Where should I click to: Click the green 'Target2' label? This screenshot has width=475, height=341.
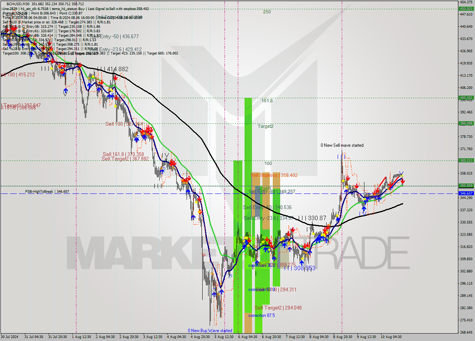point(266,126)
